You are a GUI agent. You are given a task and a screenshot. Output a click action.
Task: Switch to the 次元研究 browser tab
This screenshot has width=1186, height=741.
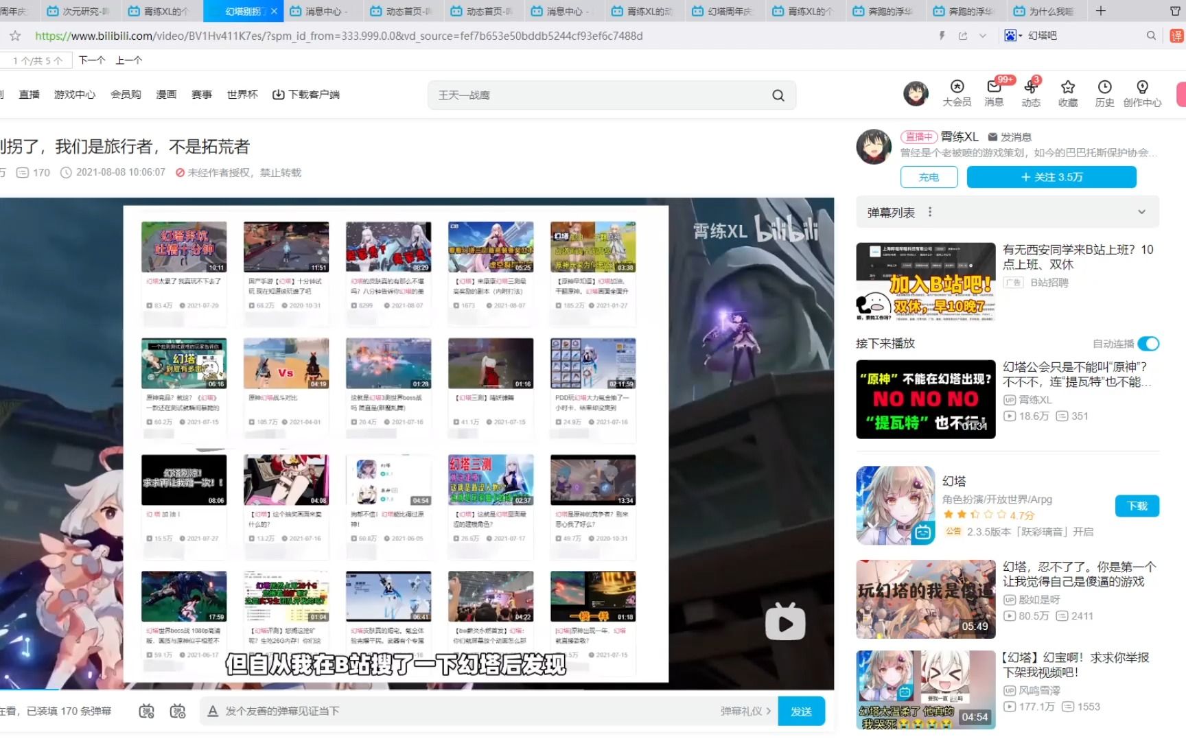(80, 11)
